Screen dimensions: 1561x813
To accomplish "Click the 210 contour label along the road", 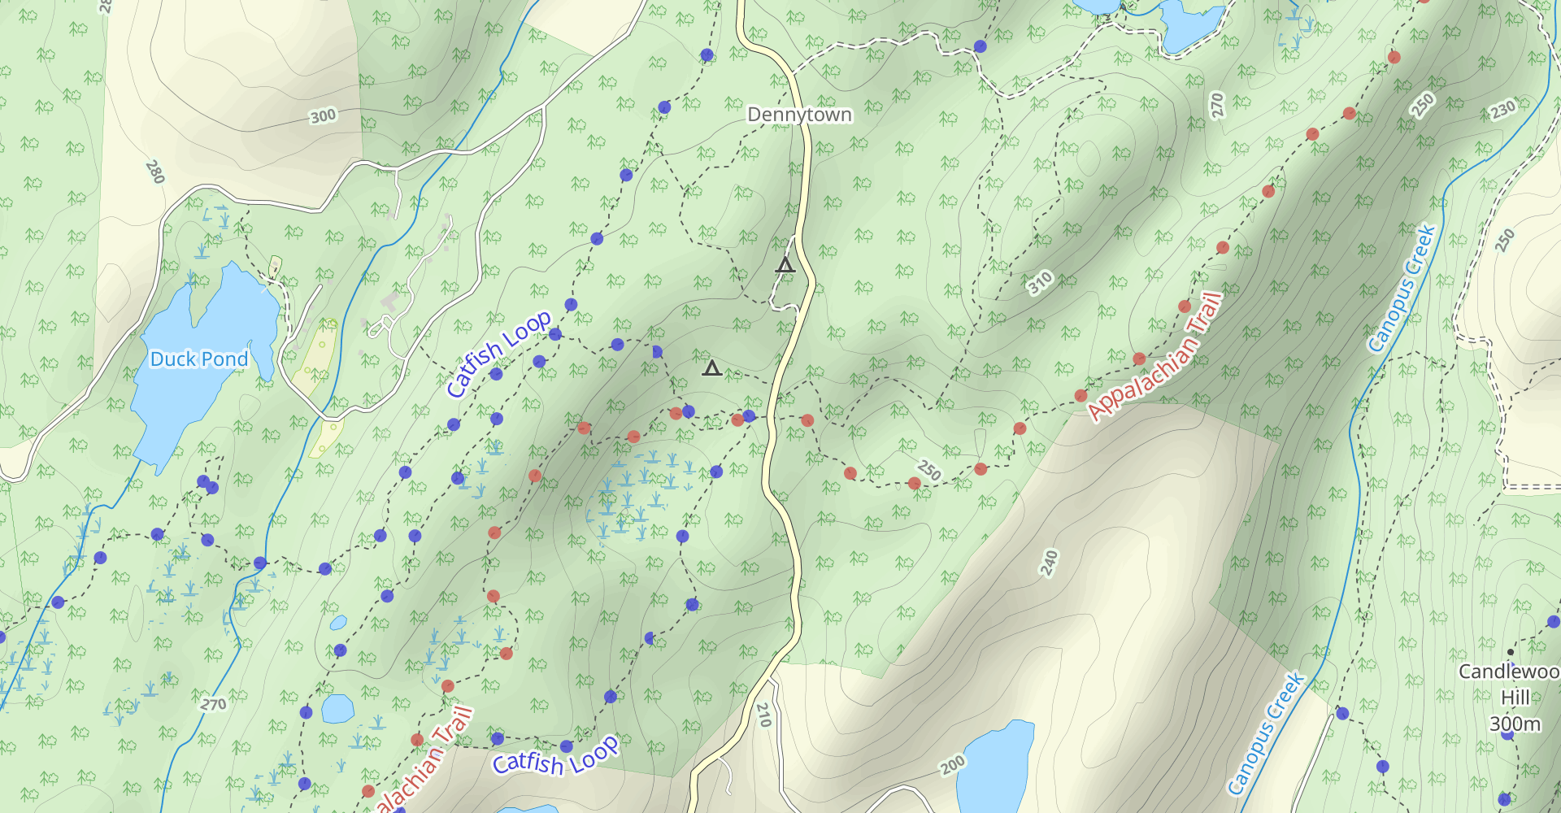I will pyautogui.click(x=763, y=715).
